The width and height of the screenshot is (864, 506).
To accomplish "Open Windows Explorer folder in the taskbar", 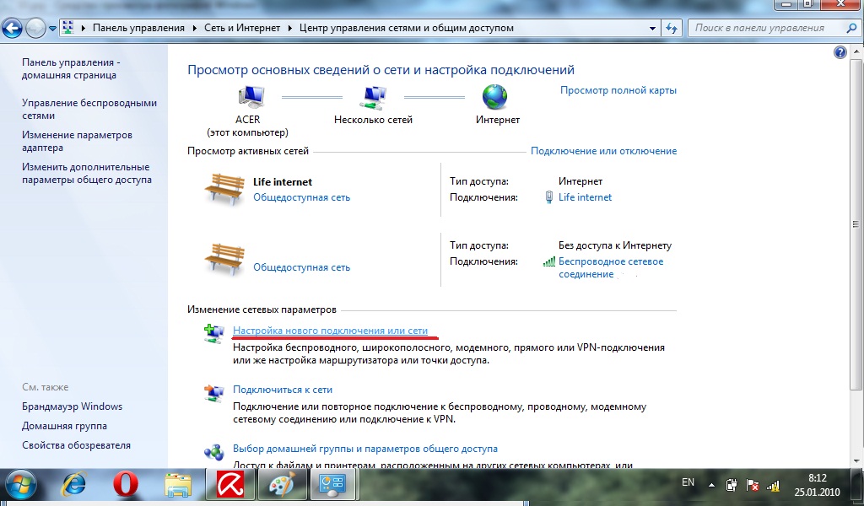I will click(x=179, y=486).
